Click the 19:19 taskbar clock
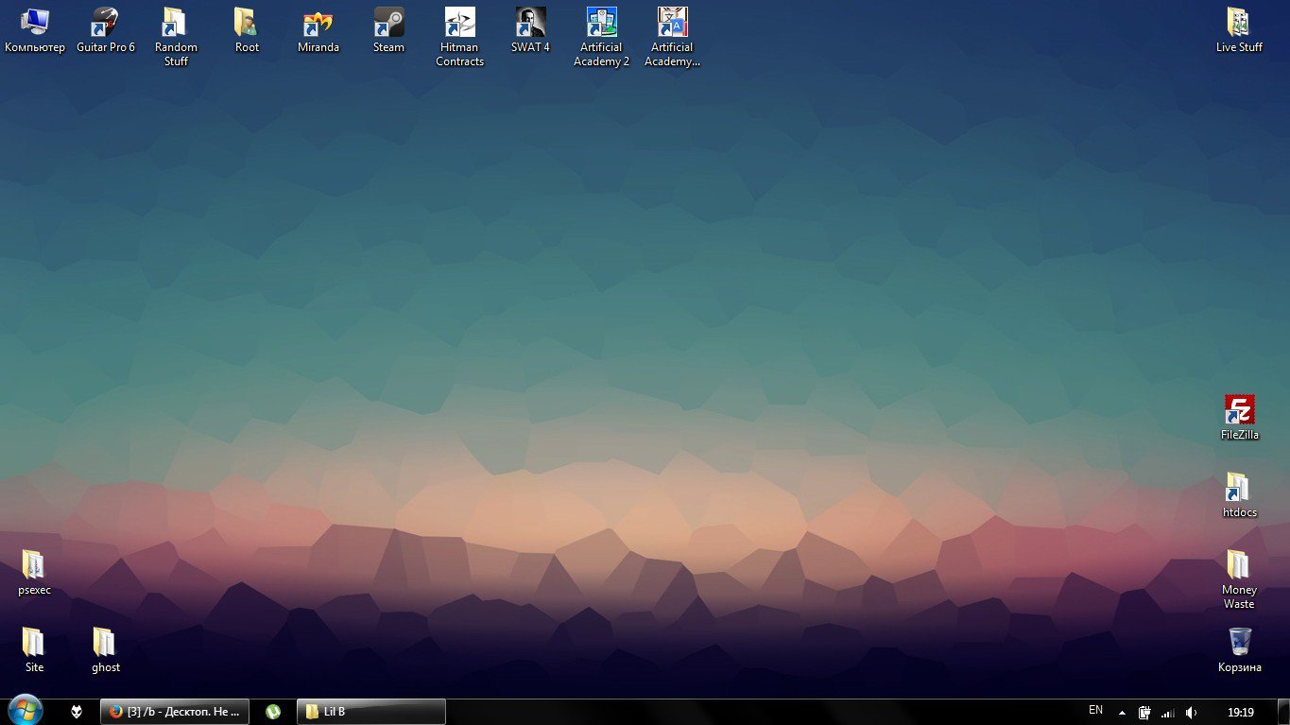This screenshot has height=725, width=1290. click(1241, 713)
